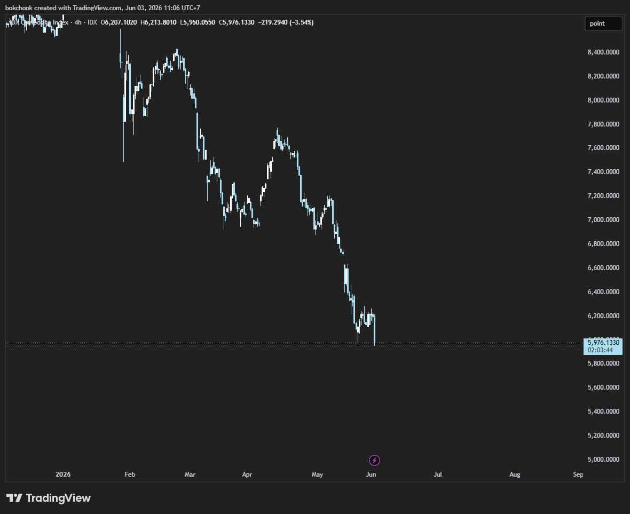
Task: Click the 6,600.0000 price axis label
Action: tap(603, 268)
